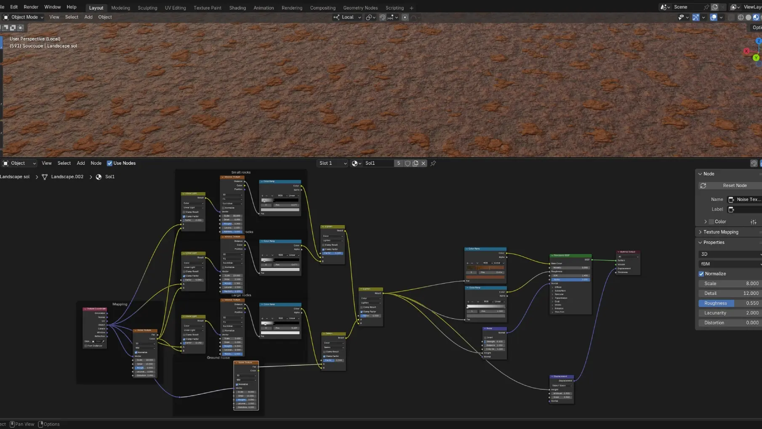762x429 pixels.
Task: Pin the node editor material
Action: coord(433,164)
